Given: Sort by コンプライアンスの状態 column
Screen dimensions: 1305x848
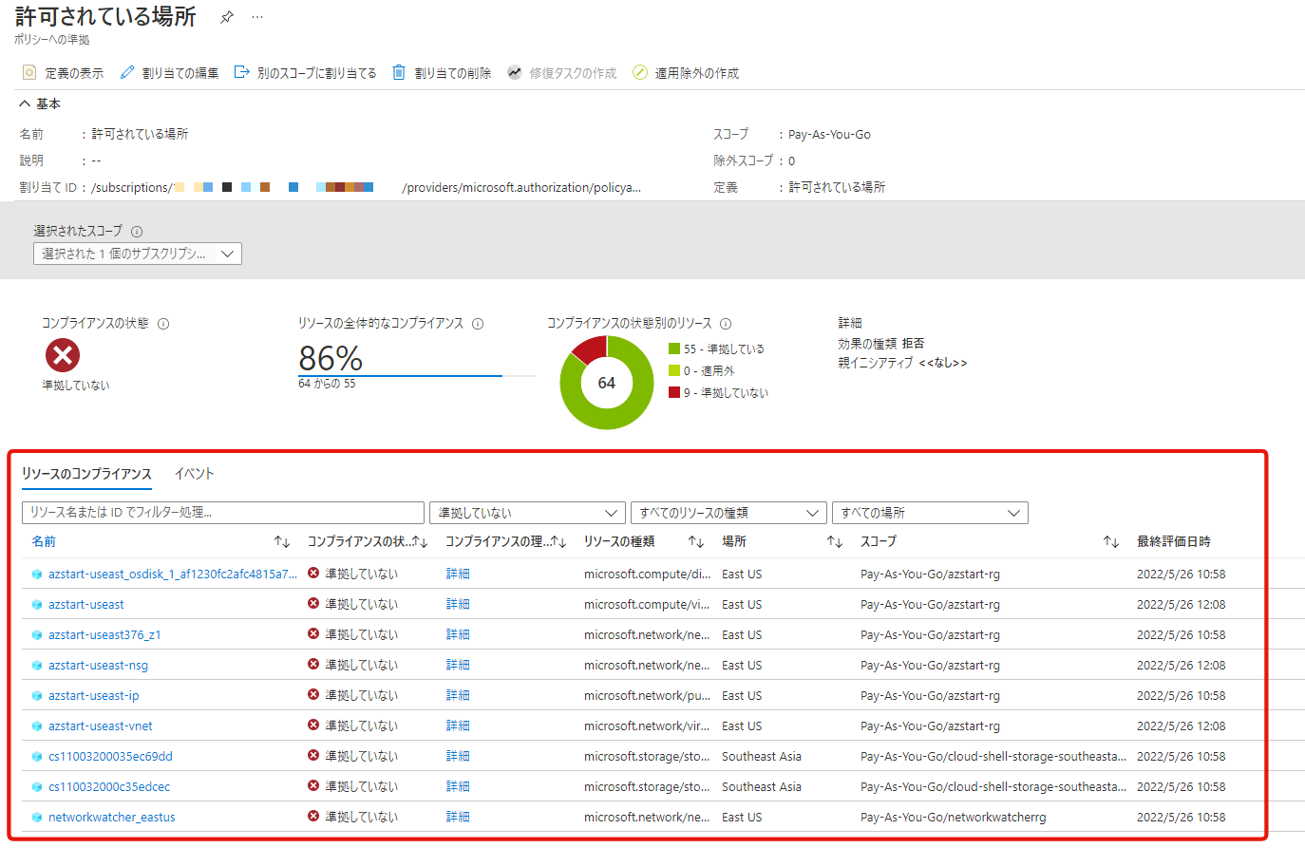Looking at the screenshot, I should click(420, 541).
